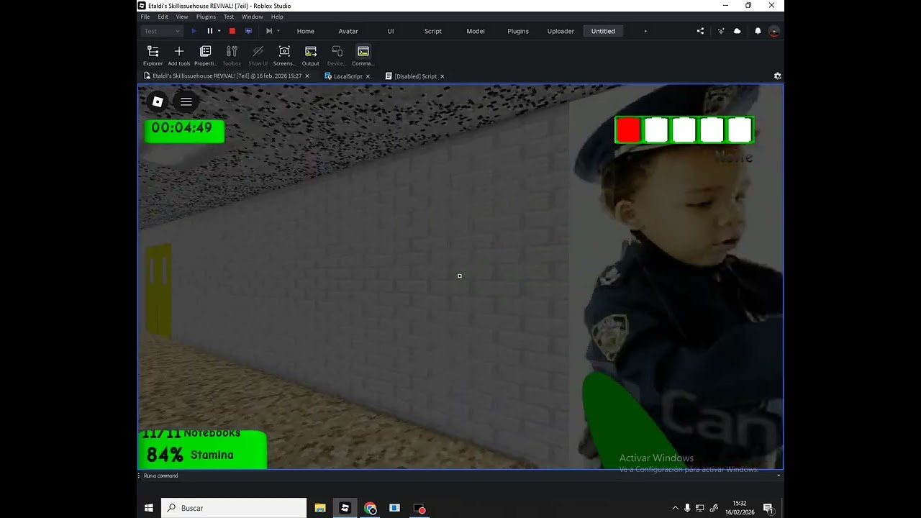Click the step-forward playback icon

point(269,31)
